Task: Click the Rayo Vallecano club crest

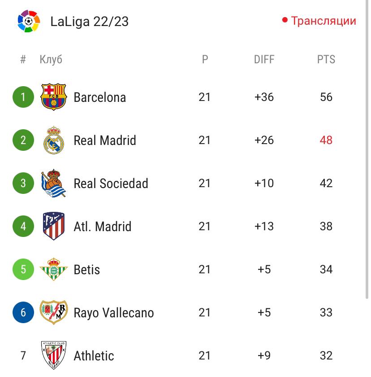Action: coord(54,312)
